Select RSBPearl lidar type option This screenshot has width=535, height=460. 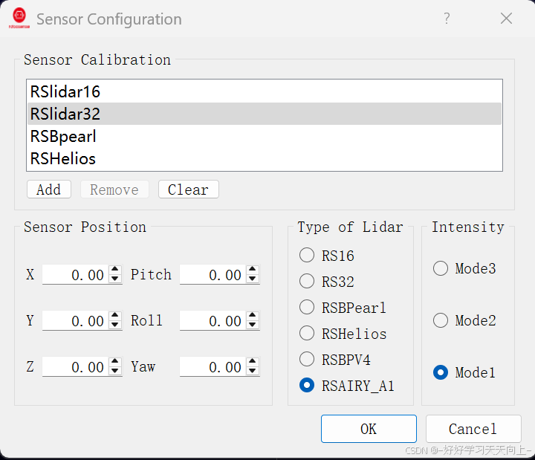307,307
